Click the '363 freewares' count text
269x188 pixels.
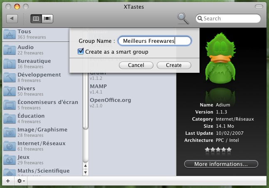(x=32, y=37)
